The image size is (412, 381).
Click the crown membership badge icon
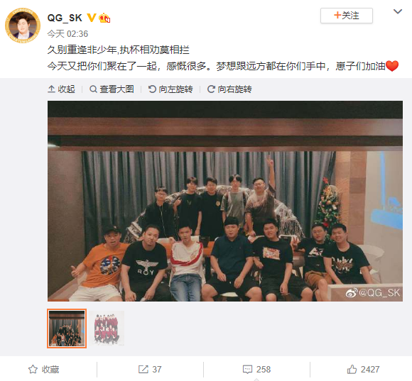(104, 18)
